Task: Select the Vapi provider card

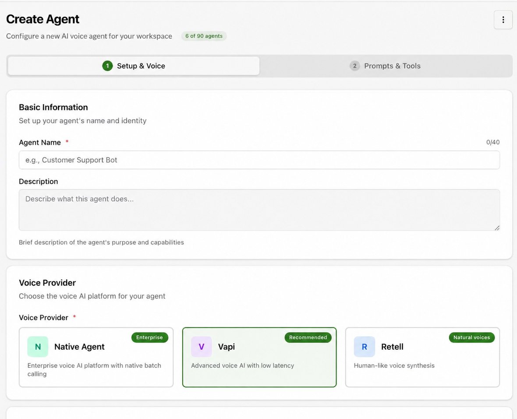Action: [259, 357]
